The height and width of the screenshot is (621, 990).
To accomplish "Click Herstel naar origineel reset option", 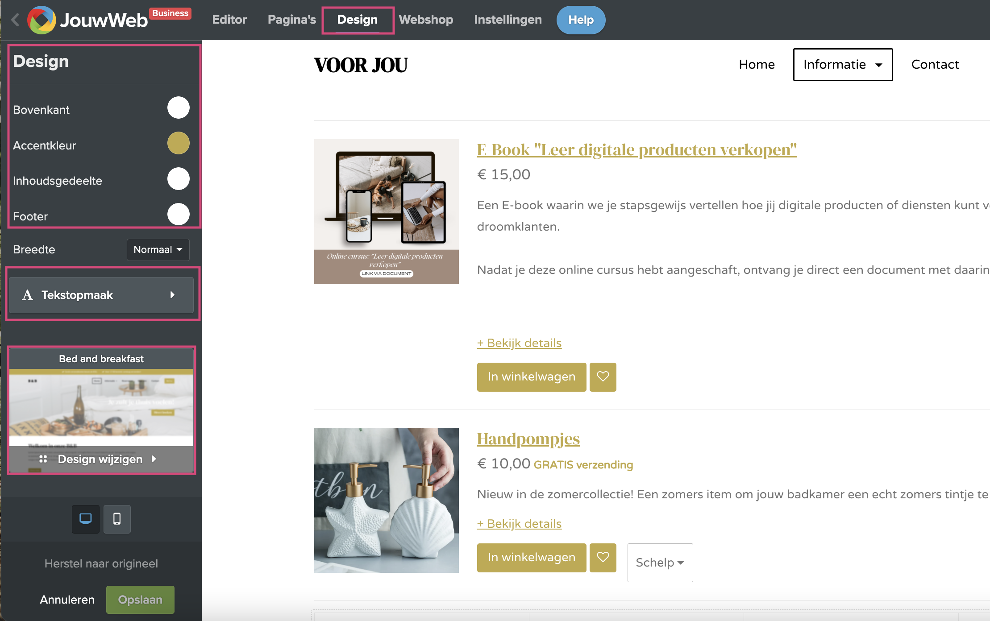I will tap(101, 563).
